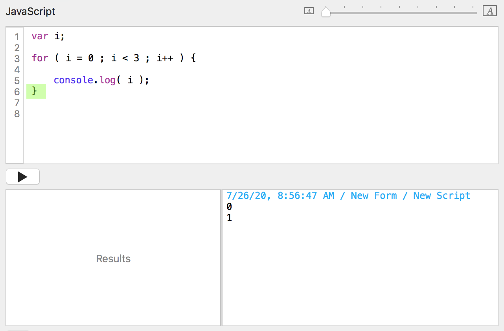This screenshot has height=331, width=504.
Task: Click the 'JavaScript' panel title
Action: pos(30,11)
